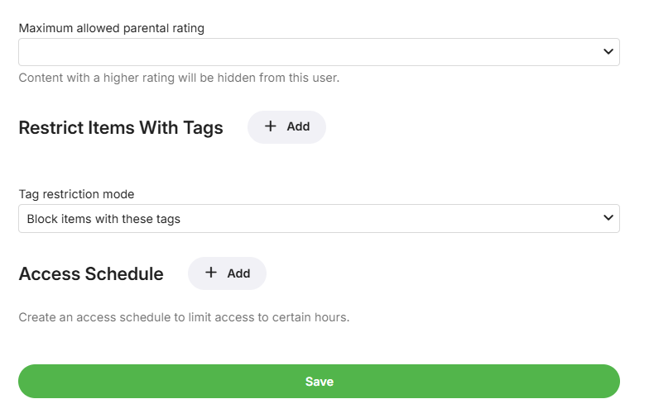649x418 pixels.
Task: Click the 'Content with a higher rating' help text
Action: pyautogui.click(x=179, y=78)
